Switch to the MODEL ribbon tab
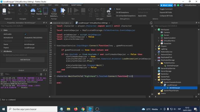 click(x=42, y=5)
